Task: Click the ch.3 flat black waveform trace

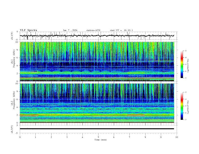Action: tap(97, 129)
